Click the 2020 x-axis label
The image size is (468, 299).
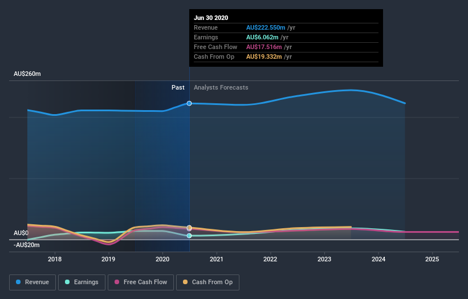162,259
